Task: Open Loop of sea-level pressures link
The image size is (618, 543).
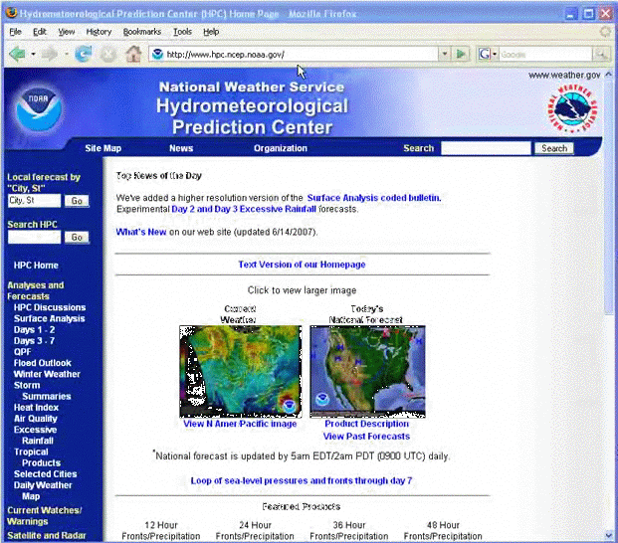Action: click(302, 480)
